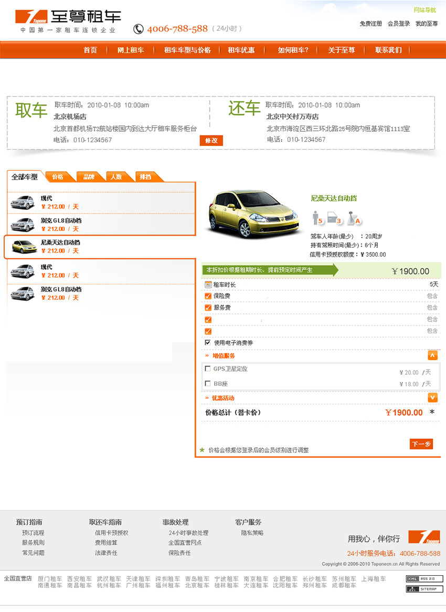Open 租车优惠 menu item

[241, 50]
